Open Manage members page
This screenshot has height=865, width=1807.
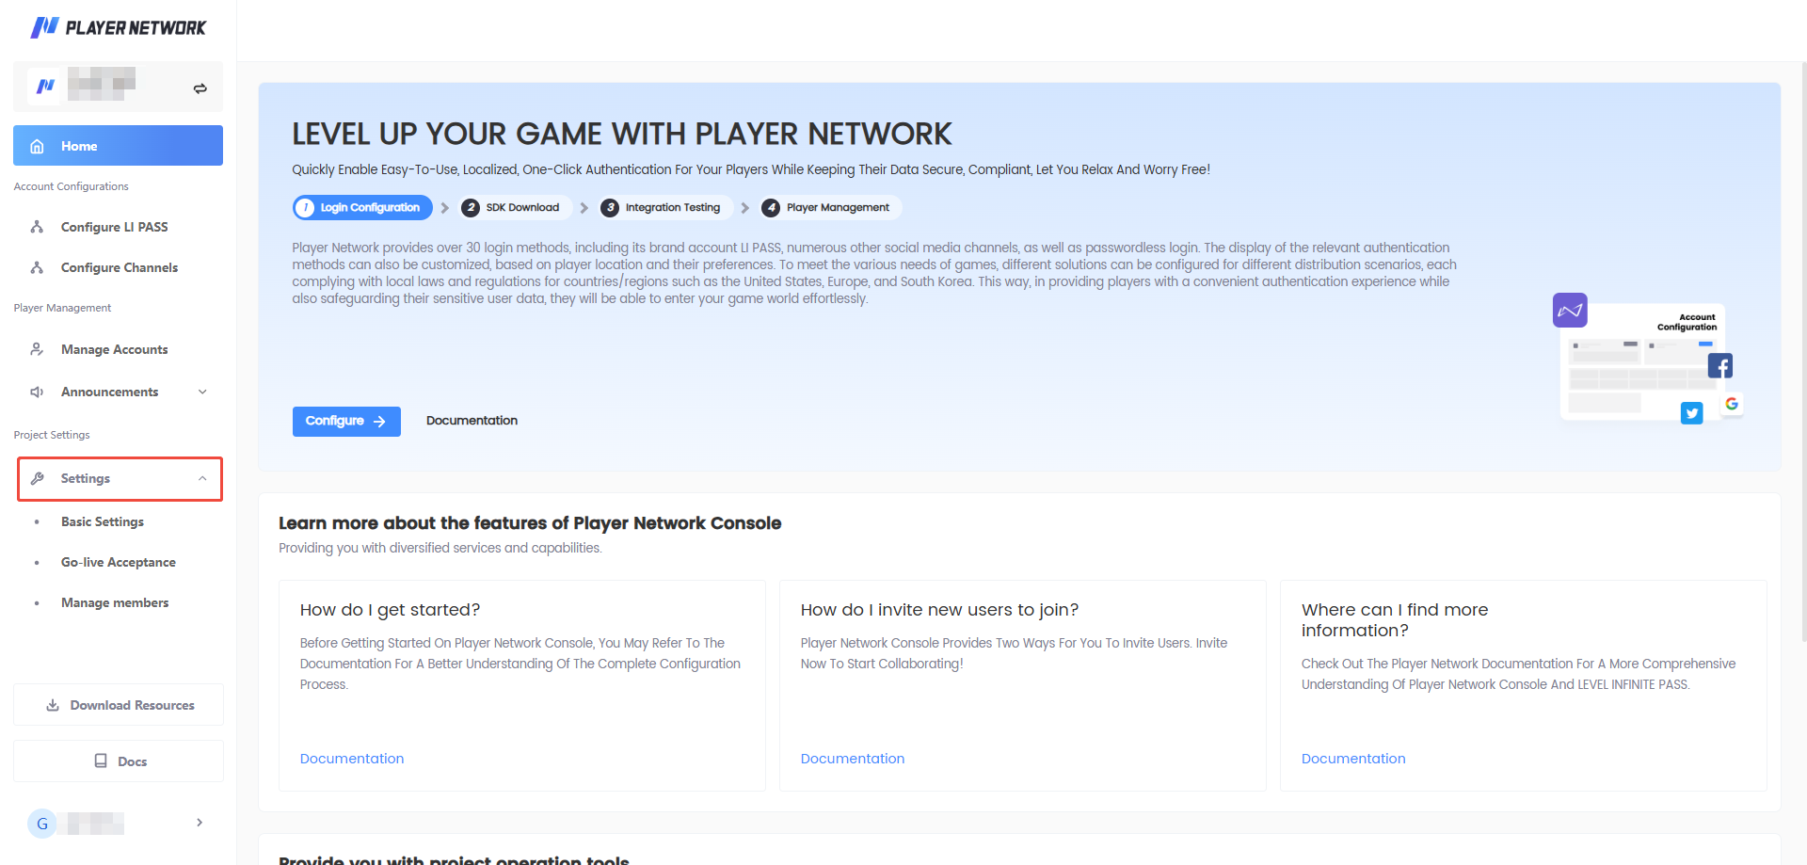pos(115,602)
